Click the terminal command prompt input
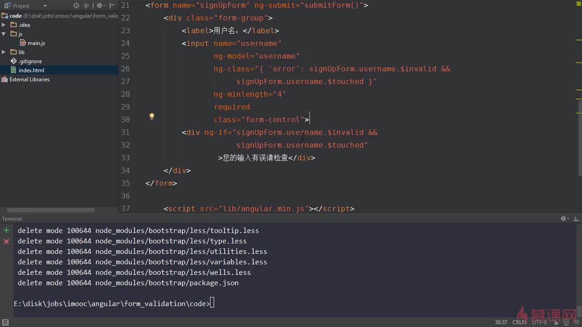The height and width of the screenshot is (327, 582). coord(212,303)
